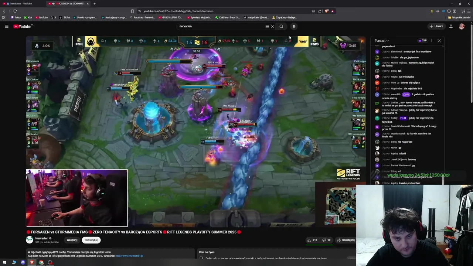473x266 pixels.
Task: Bookmark this page icon in address bar
Action: click(x=132, y=11)
